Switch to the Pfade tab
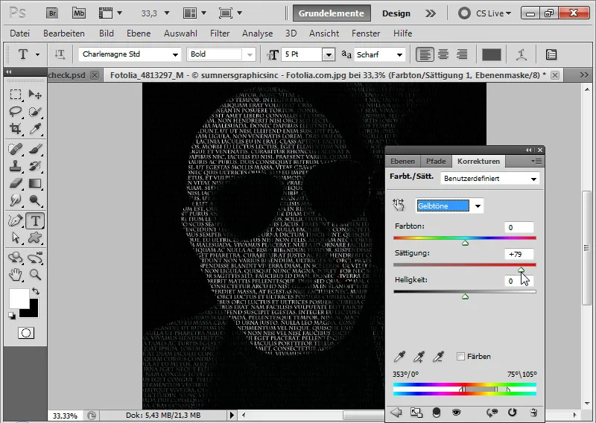Viewport: 596px width, 423px height. click(x=436, y=161)
